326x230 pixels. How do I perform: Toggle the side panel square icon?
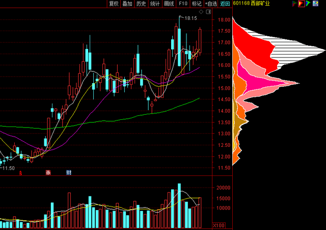coord(208,12)
